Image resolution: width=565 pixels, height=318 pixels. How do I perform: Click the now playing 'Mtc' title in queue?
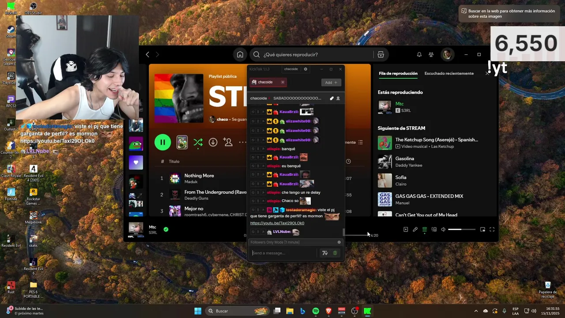tap(399, 104)
